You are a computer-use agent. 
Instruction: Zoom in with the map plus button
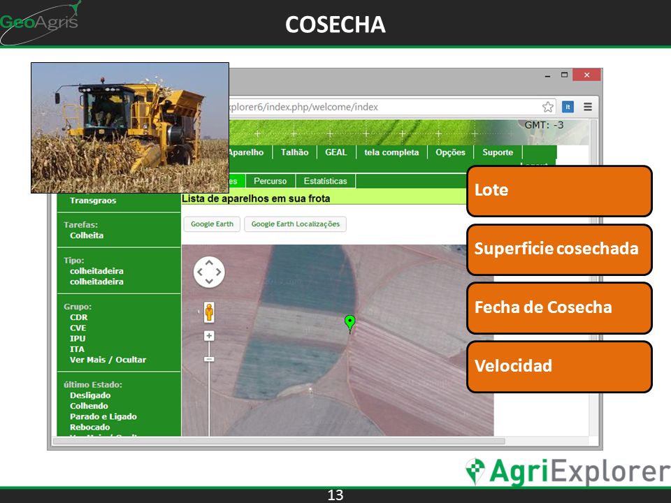tap(209, 336)
